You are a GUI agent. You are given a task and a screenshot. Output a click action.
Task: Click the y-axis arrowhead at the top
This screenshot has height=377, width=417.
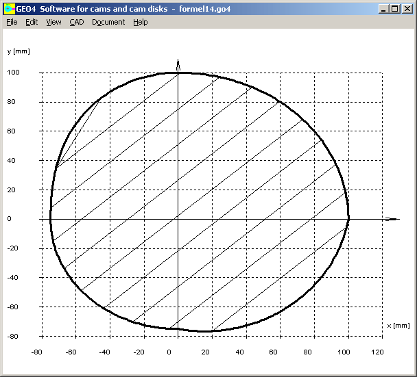coord(178,64)
